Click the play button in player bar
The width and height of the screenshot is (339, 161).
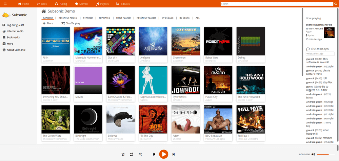point(163,154)
